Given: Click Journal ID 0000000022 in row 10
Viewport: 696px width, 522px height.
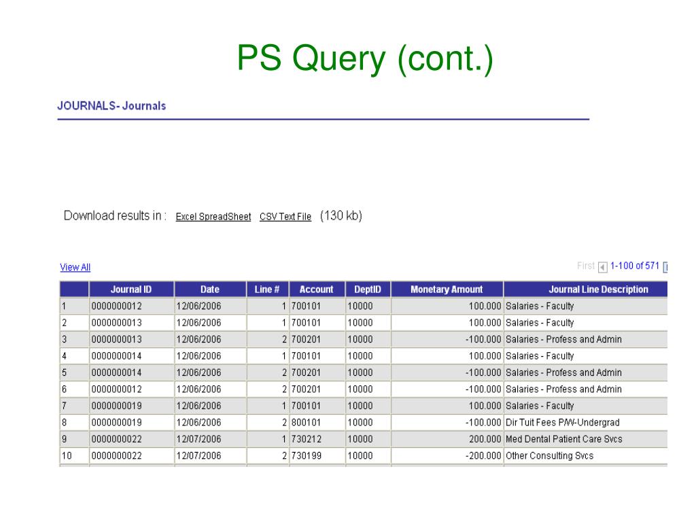Looking at the screenshot, I should pyautogui.click(x=117, y=456).
